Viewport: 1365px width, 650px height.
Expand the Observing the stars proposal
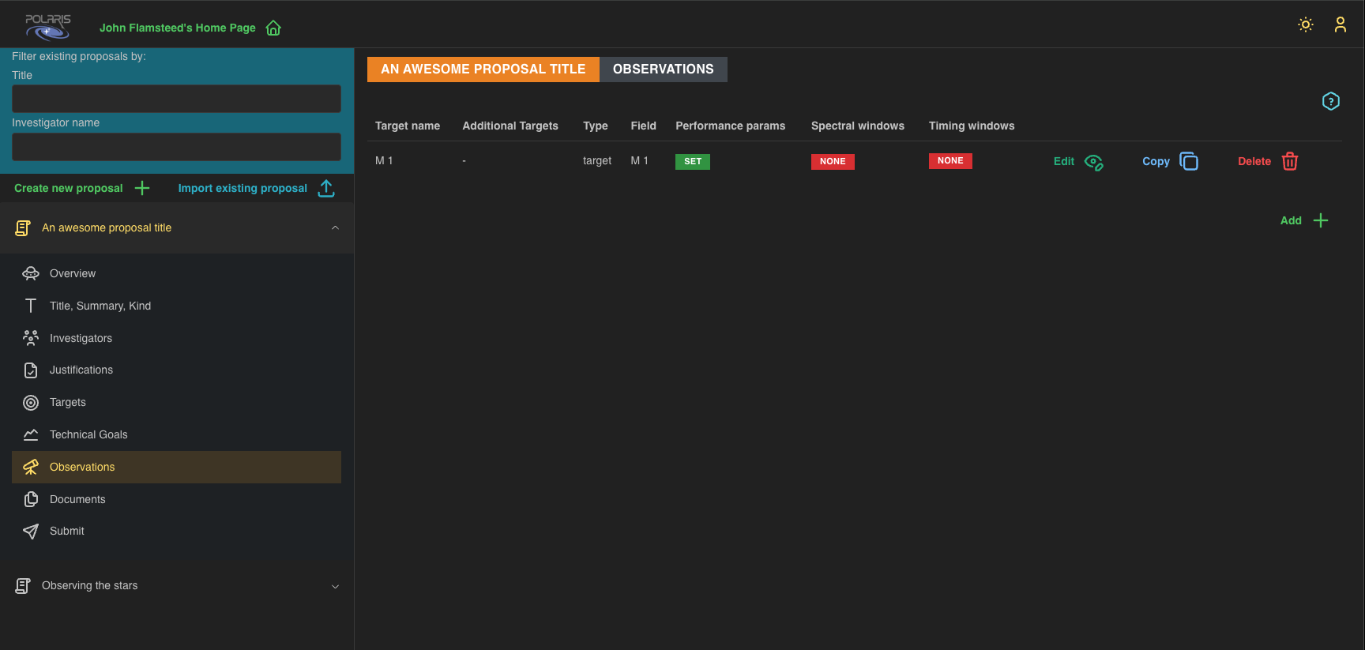pyautogui.click(x=335, y=586)
